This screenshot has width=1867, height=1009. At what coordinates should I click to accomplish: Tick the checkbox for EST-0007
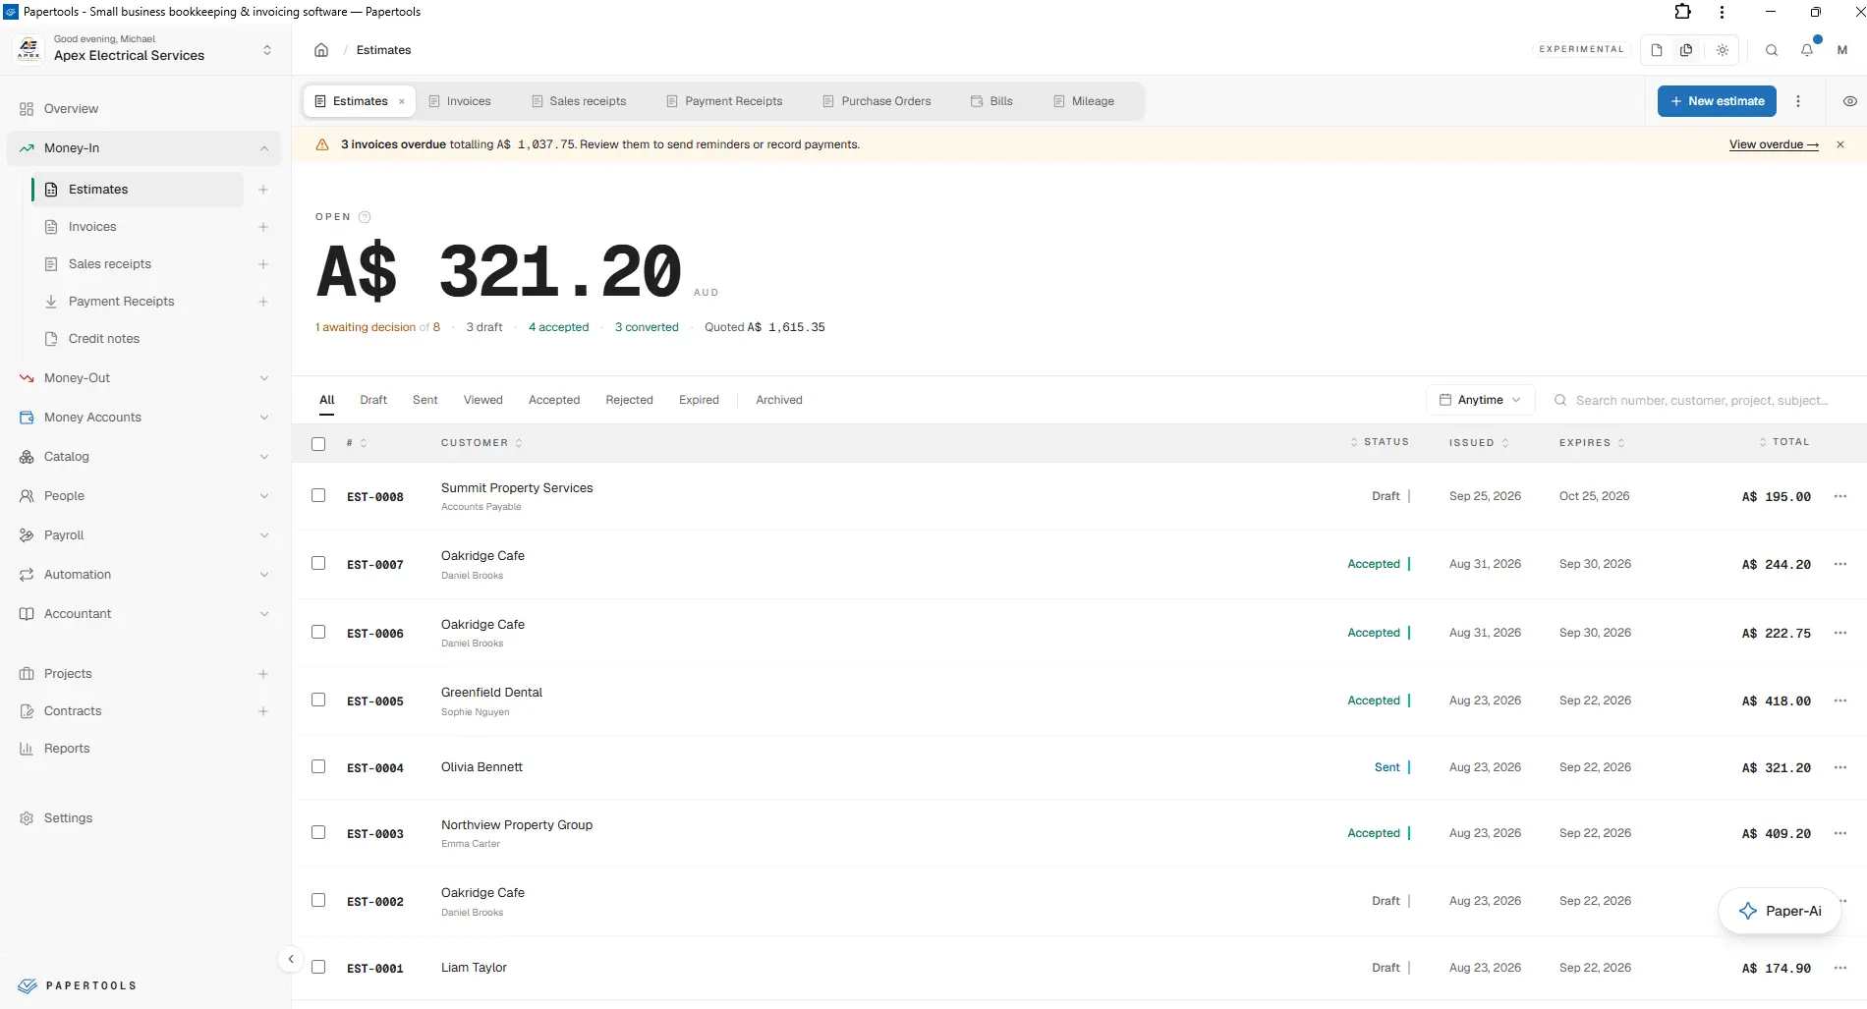318,563
